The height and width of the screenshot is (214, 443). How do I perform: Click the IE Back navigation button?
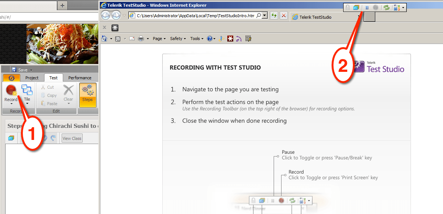tap(106, 15)
